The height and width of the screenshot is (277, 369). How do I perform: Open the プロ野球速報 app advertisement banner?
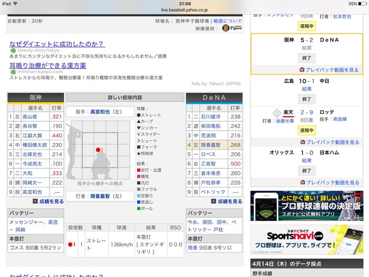(307, 206)
